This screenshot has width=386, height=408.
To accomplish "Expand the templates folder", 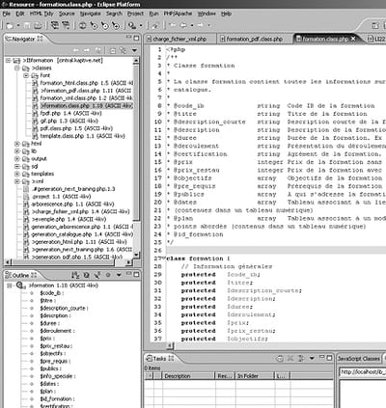I will click(x=16, y=174).
